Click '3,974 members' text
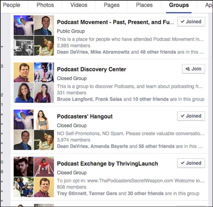 coord(73,140)
